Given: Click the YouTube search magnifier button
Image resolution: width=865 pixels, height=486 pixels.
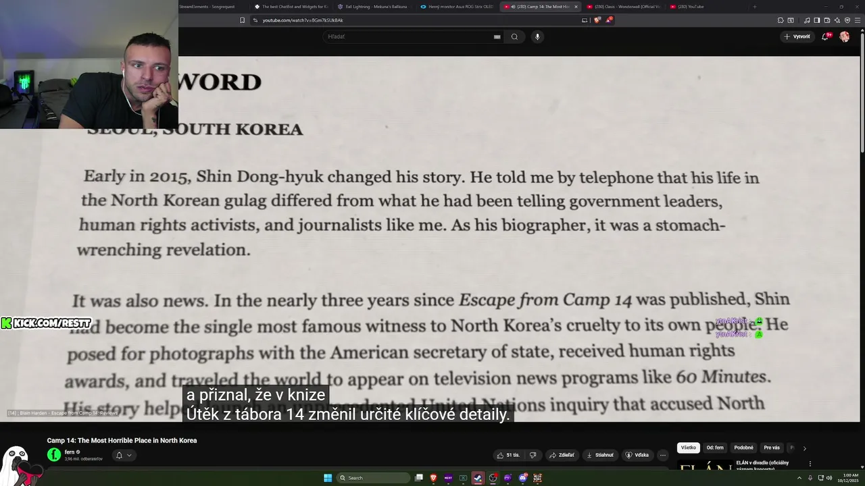Looking at the screenshot, I should click(514, 36).
